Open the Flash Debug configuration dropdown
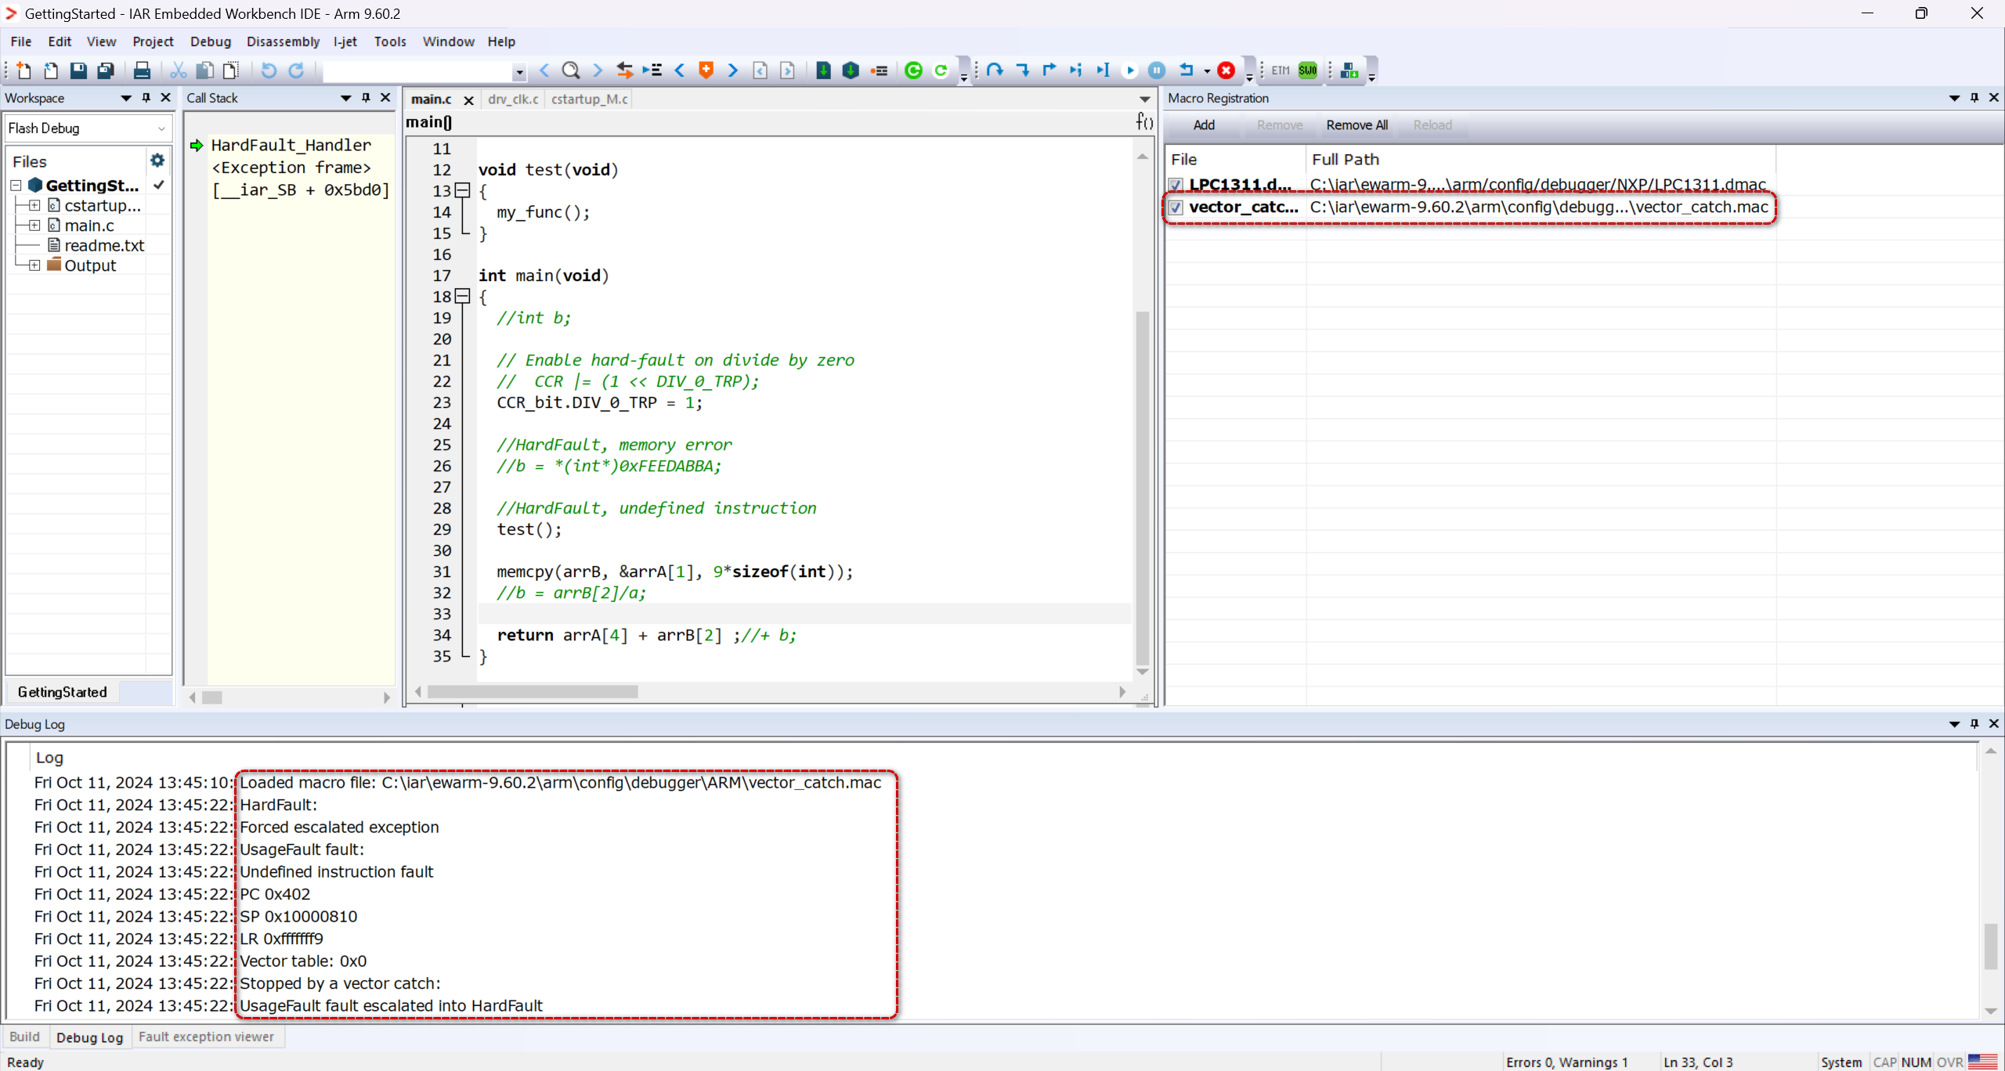The height and width of the screenshot is (1071, 2005). tap(161, 128)
